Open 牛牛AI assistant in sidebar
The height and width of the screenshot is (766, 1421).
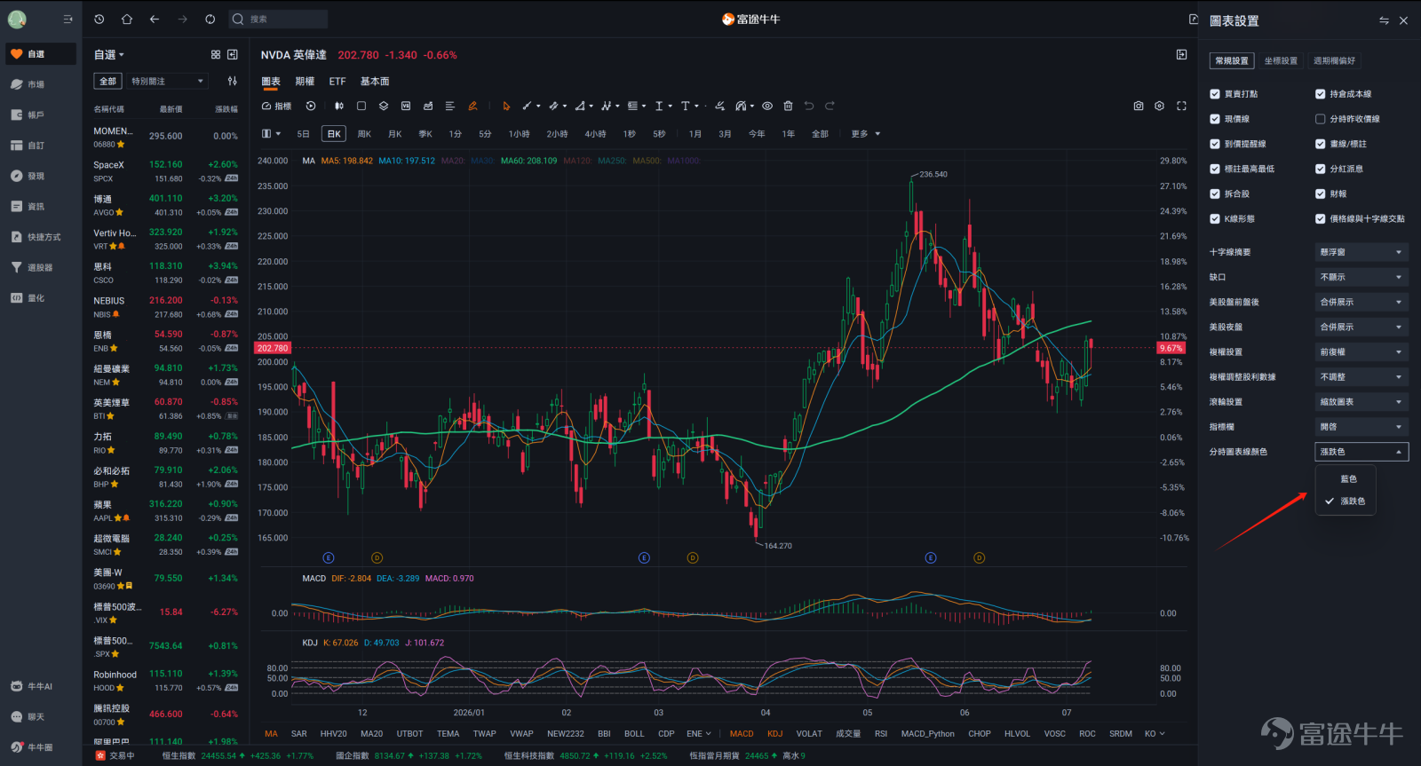point(41,686)
